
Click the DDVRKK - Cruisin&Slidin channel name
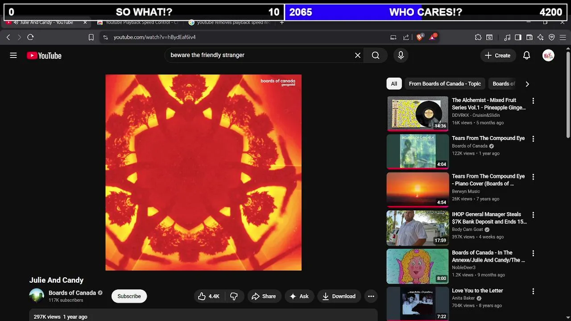pyautogui.click(x=476, y=115)
